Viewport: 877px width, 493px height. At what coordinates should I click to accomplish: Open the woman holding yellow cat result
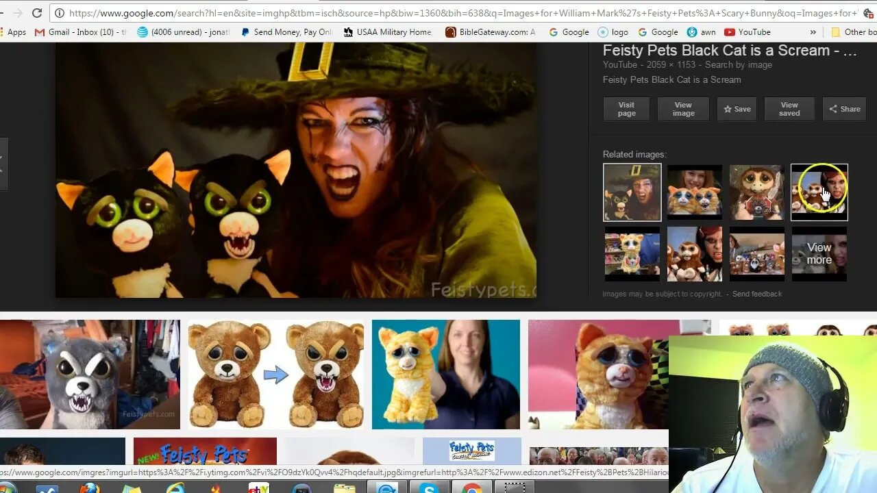446,375
